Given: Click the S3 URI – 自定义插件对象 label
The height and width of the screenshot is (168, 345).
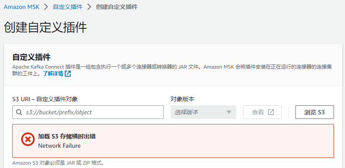Looking at the screenshot, I should [45, 99].
